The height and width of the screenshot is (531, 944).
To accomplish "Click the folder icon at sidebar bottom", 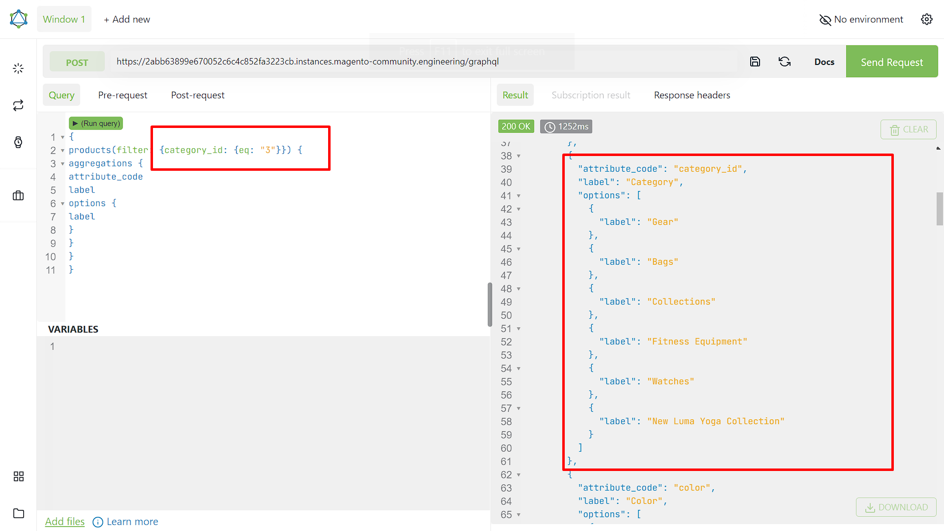I will pos(18,513).
